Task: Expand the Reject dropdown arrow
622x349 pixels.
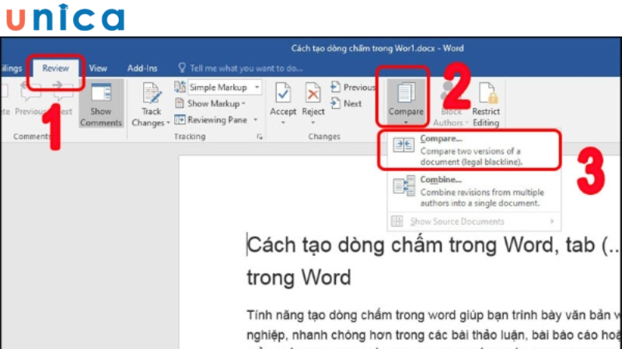Action: tap(313, 123)
